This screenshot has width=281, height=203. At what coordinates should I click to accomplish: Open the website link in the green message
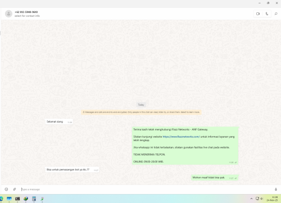181,137
